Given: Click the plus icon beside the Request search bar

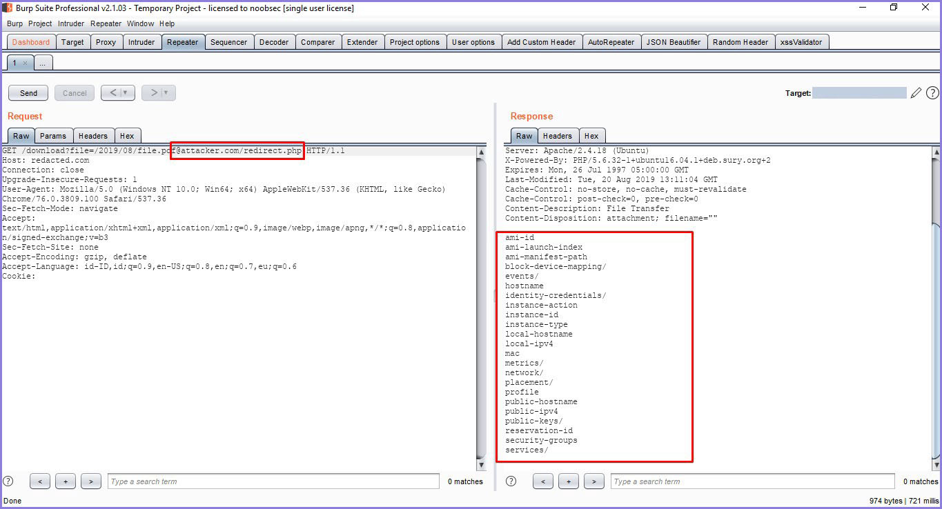Looking at the screenshot, I should click(x=65, y=481).
